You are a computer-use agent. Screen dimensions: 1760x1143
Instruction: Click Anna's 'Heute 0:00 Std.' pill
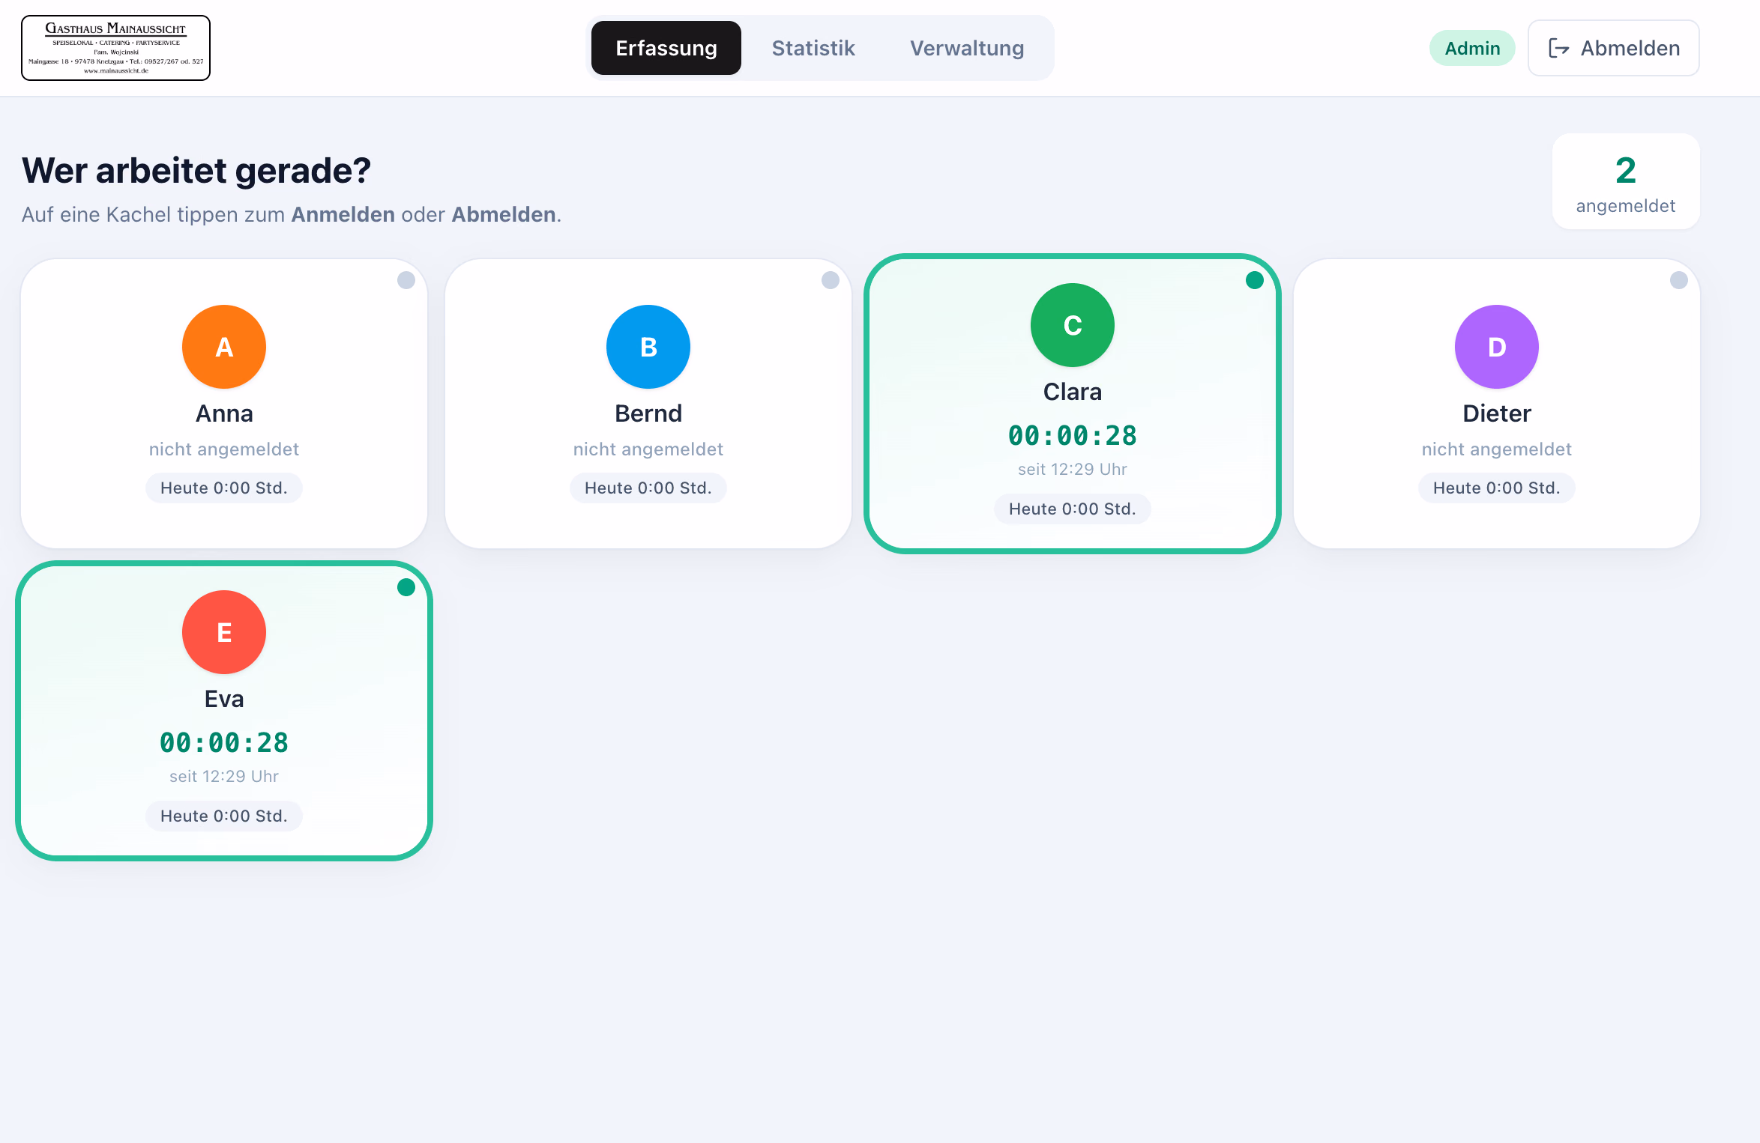click(224, 488)
